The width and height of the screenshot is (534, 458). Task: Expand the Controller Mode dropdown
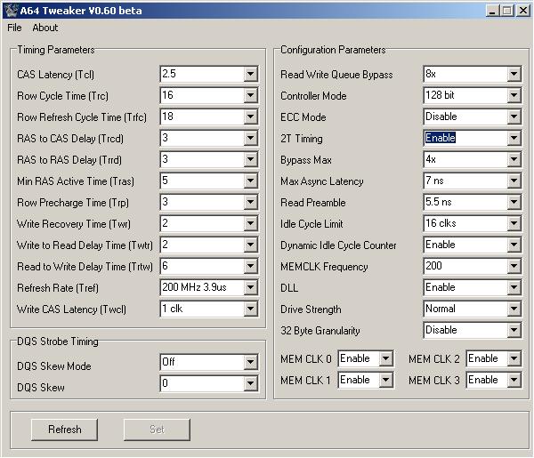click(x=514, y=95)
